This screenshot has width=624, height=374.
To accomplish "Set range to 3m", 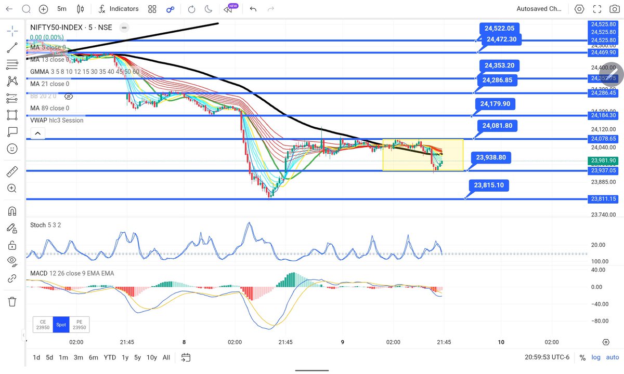I will tap(78, 357).
